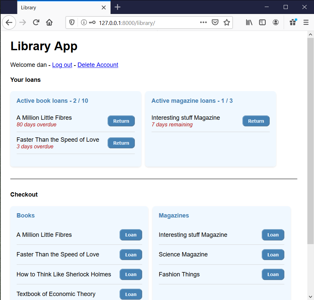Open Firefox account icon
Screen dimensions: 314x300
[276, 22]
